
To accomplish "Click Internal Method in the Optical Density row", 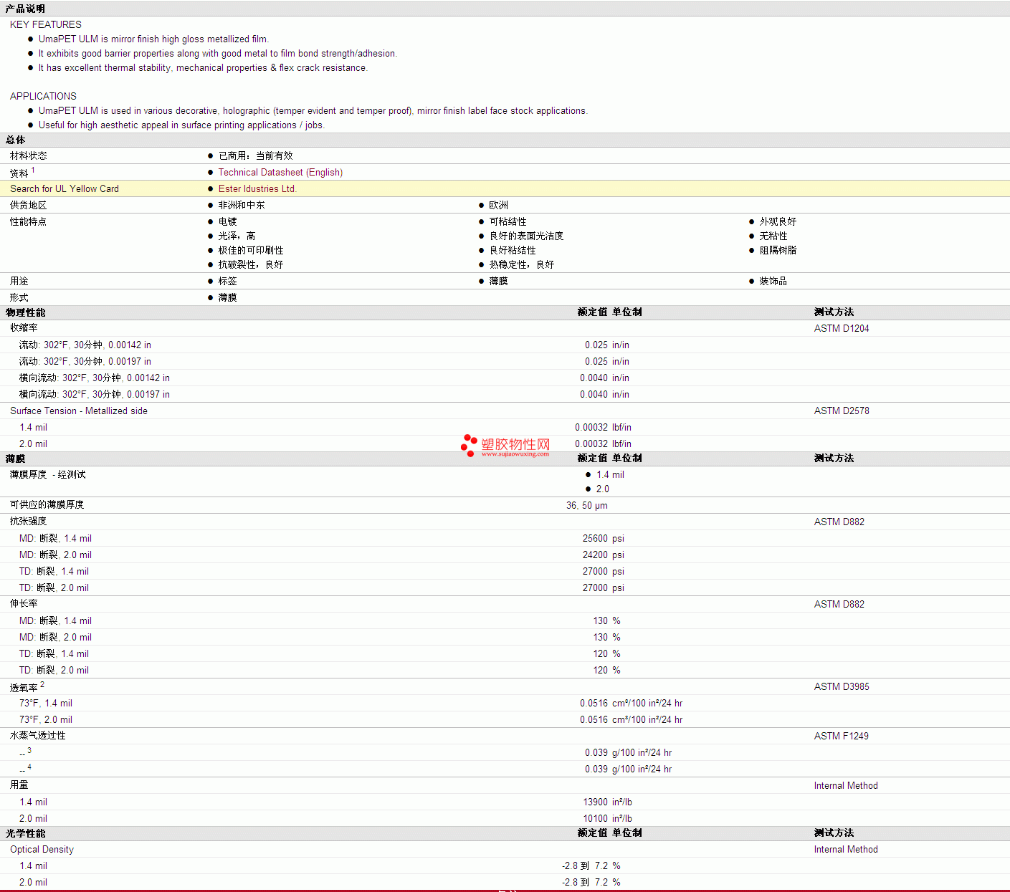I will pos(846,850).
